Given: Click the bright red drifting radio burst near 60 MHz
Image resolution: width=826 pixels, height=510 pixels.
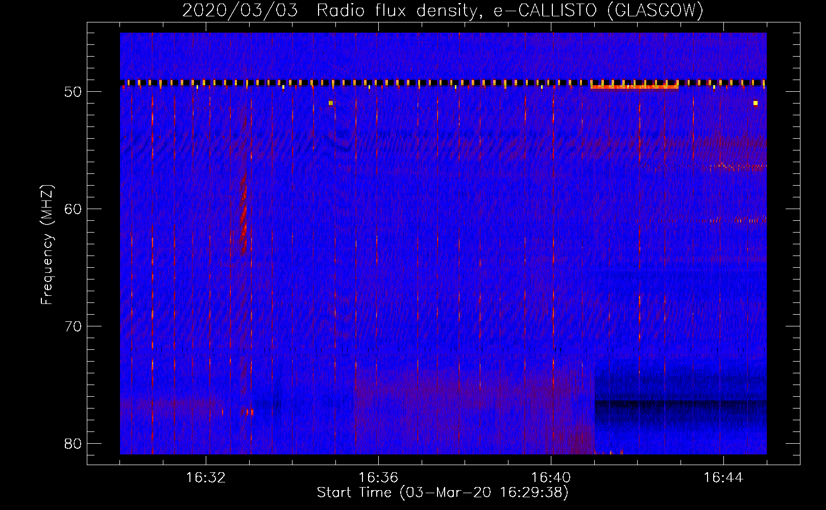Looking at the screenshot, I should (x=244, y=214).
